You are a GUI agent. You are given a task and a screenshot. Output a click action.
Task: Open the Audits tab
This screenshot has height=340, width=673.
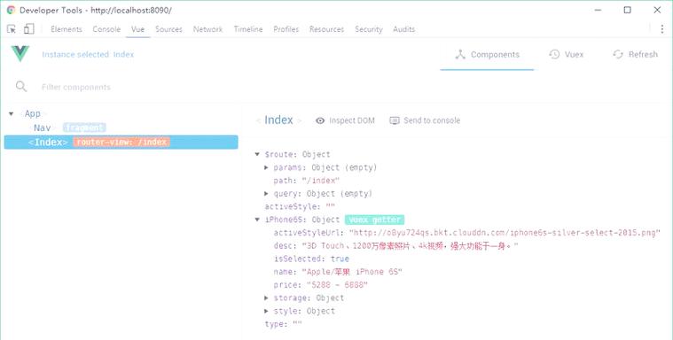click(x=403, y=29)
